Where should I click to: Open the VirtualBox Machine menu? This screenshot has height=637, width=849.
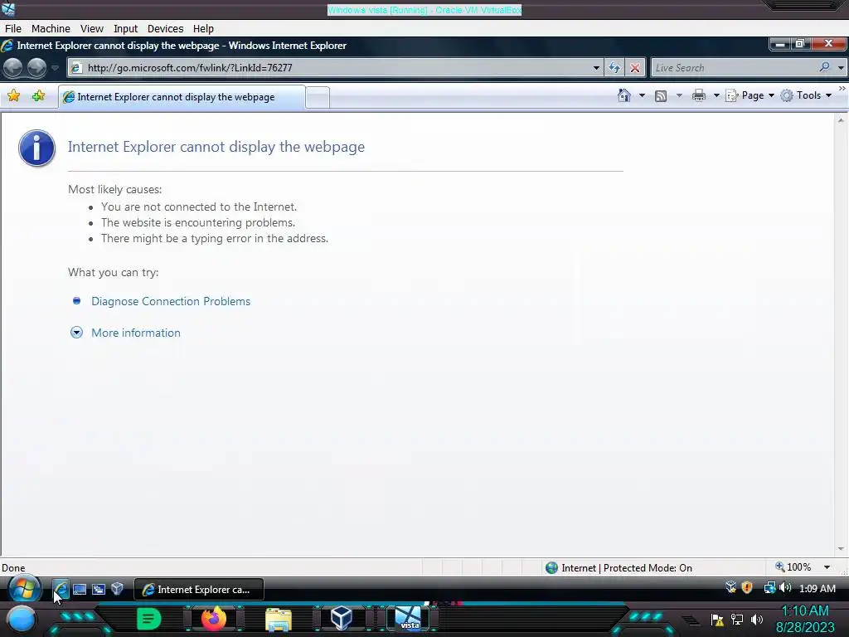click(x=51, y=29)
